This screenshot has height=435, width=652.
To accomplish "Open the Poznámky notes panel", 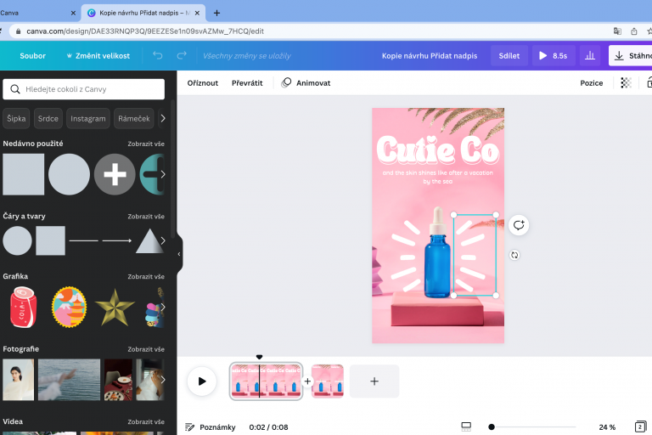I will [x=210, y=427].
